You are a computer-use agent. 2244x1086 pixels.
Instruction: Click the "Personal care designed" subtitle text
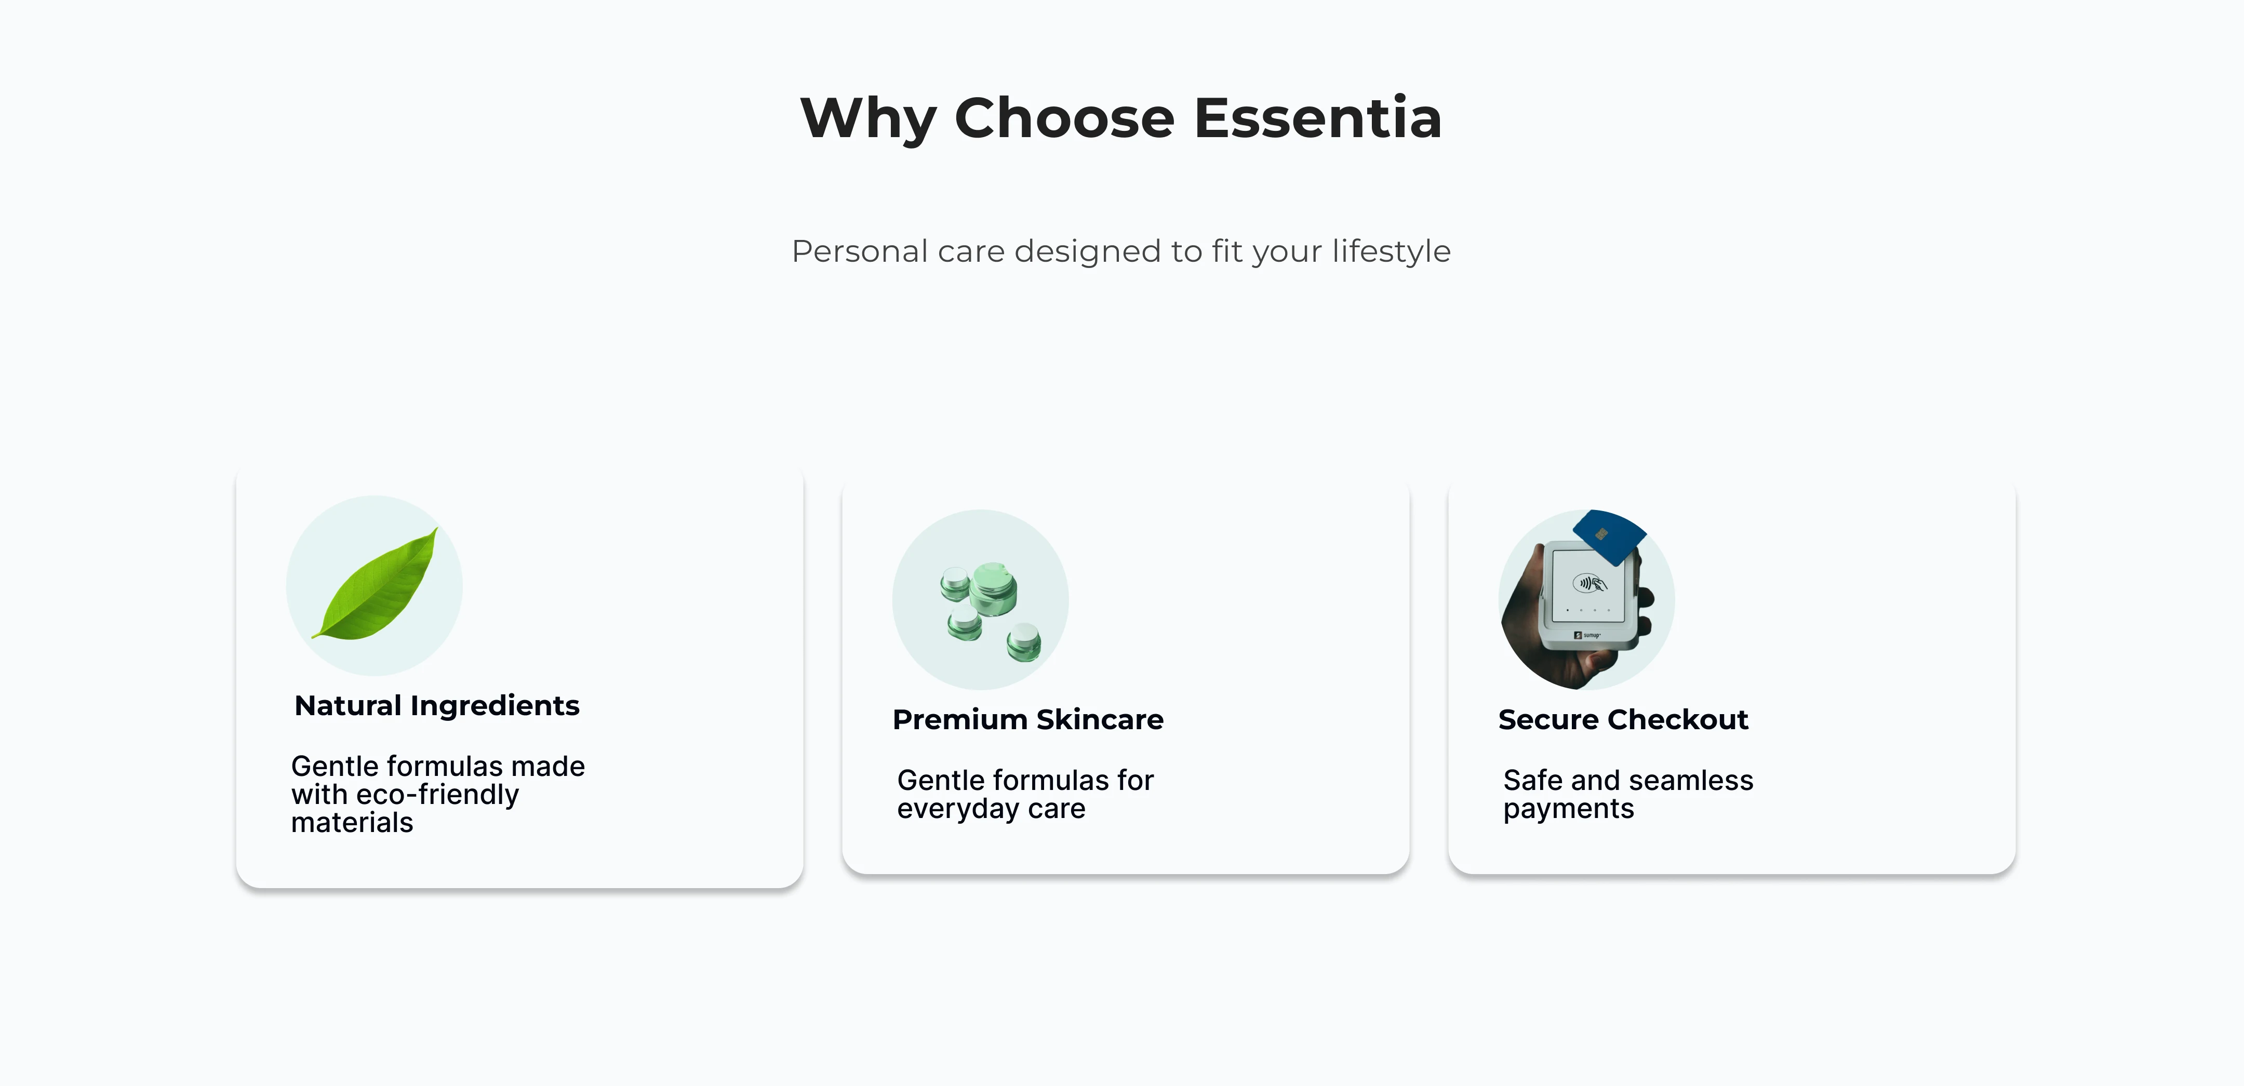click(1121, 251)
